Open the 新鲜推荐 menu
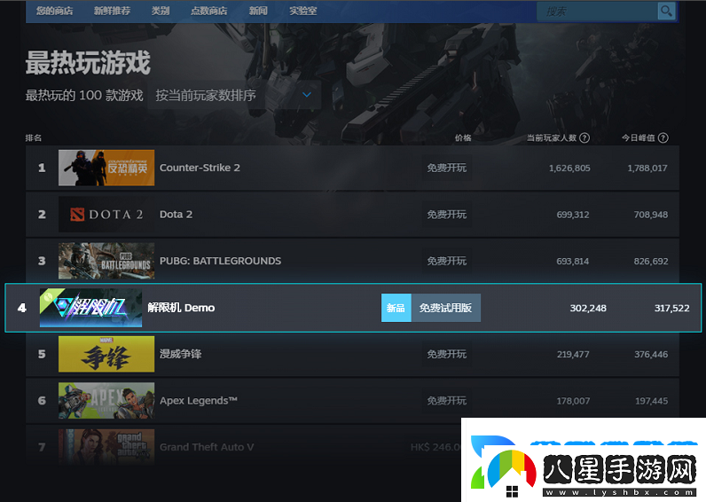Viewport: 706px width, 502px height. pos(112,11)
